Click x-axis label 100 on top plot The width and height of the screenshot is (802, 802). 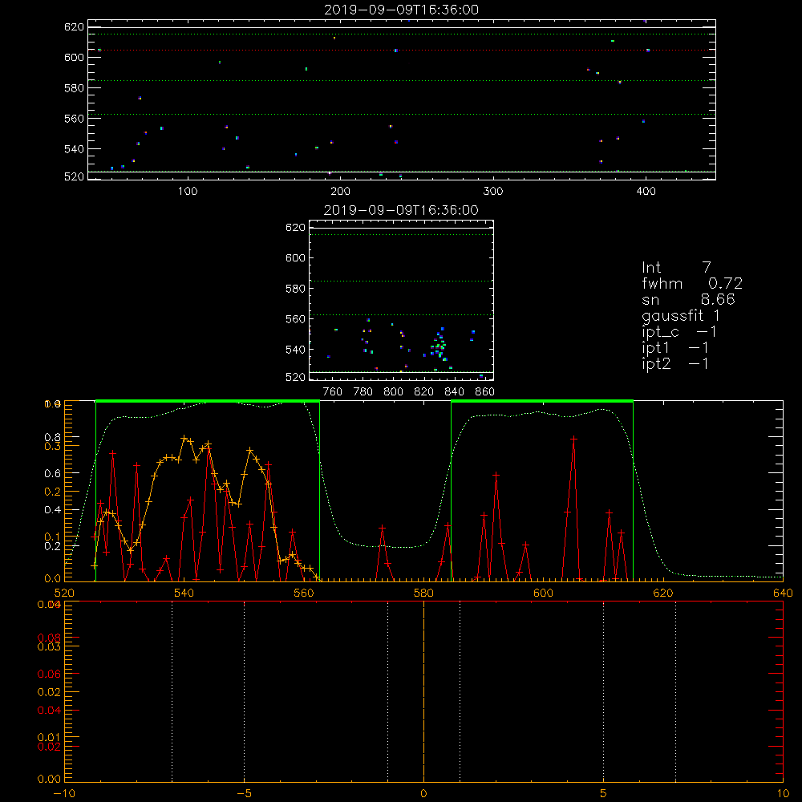[188, 192]
